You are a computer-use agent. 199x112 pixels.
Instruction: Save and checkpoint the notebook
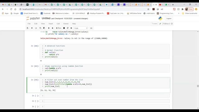(27, 28)
